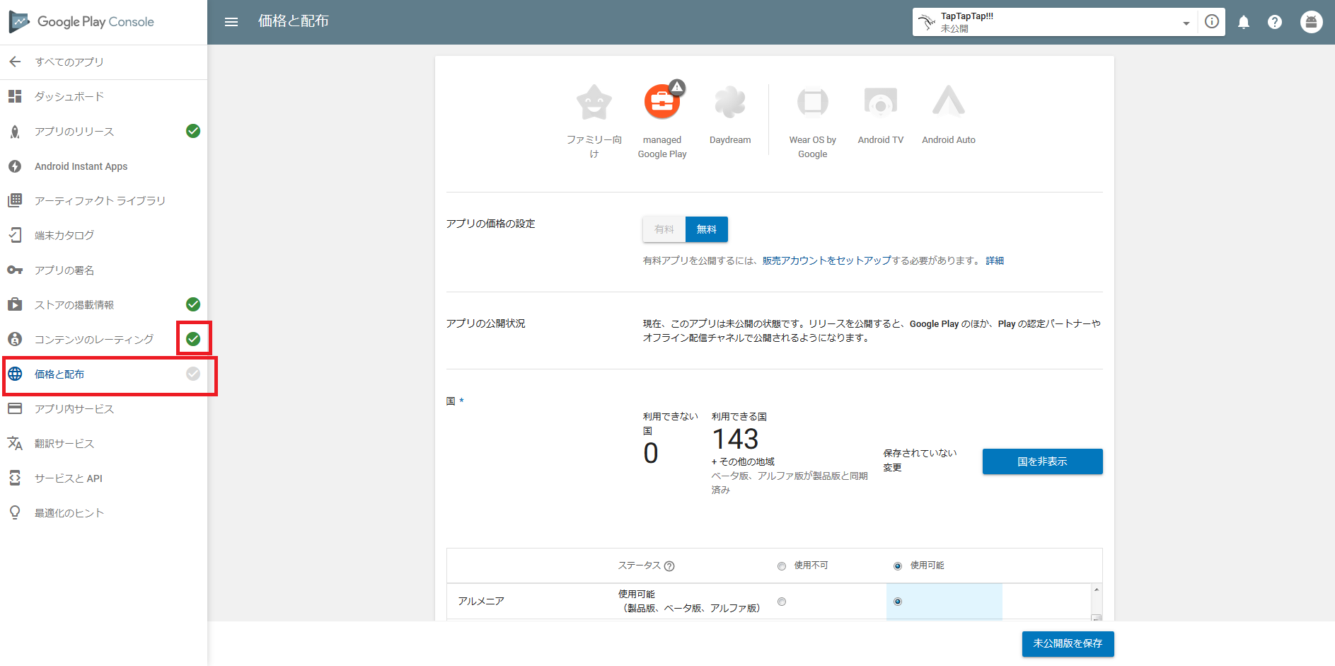Click the 翻訳サービス translate icon
The image size is (1335, 666).
(x=15, y=443)
